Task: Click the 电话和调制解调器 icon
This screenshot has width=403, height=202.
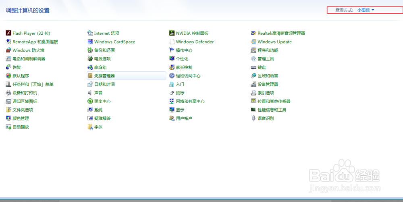Action: point(8,58)
